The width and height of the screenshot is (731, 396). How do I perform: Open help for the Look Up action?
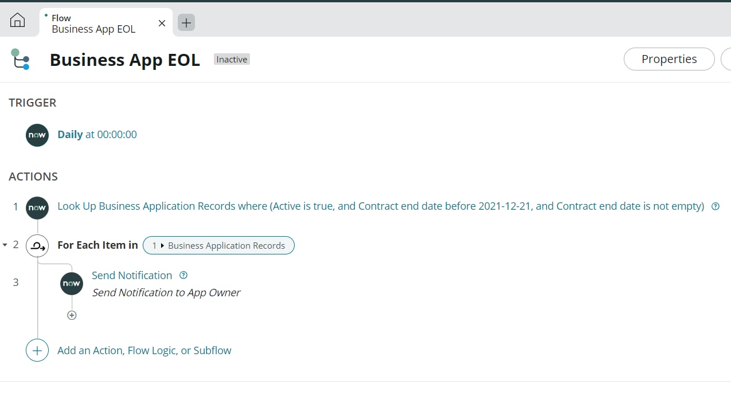[715, 206]
